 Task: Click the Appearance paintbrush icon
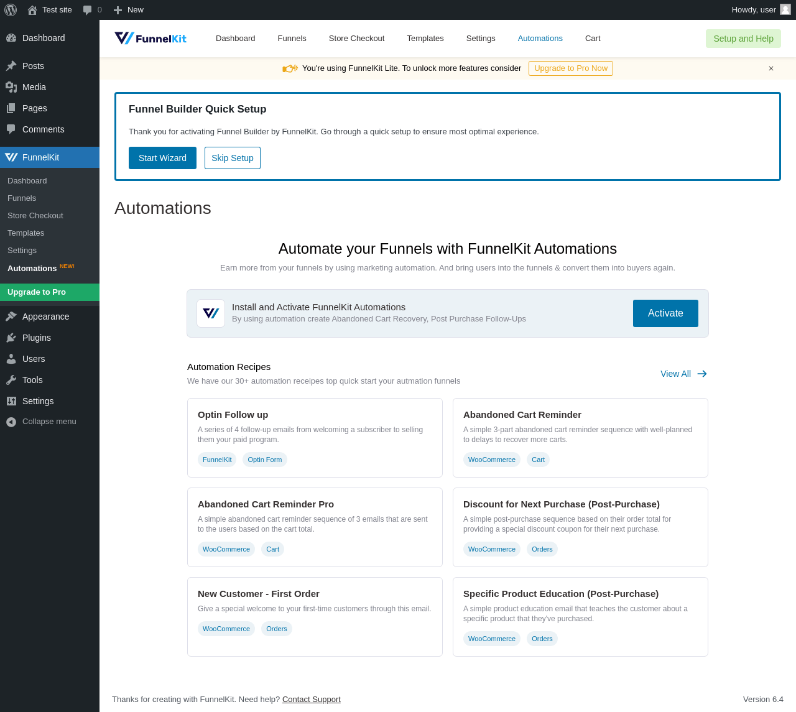click(11, 317)
